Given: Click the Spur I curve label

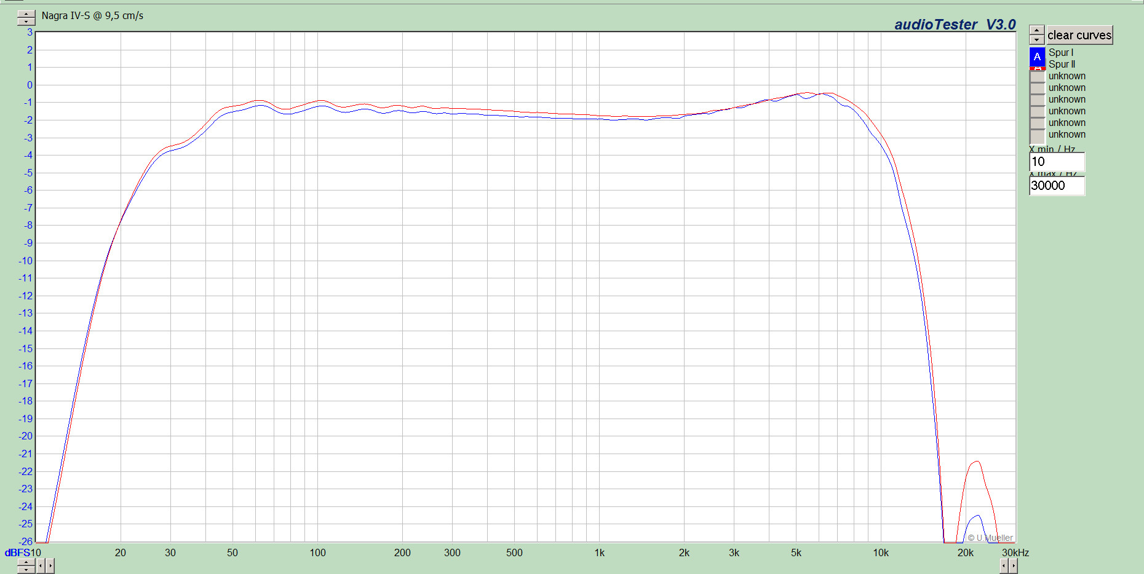Looking at the screenshot, I should tap(1061, 53).
